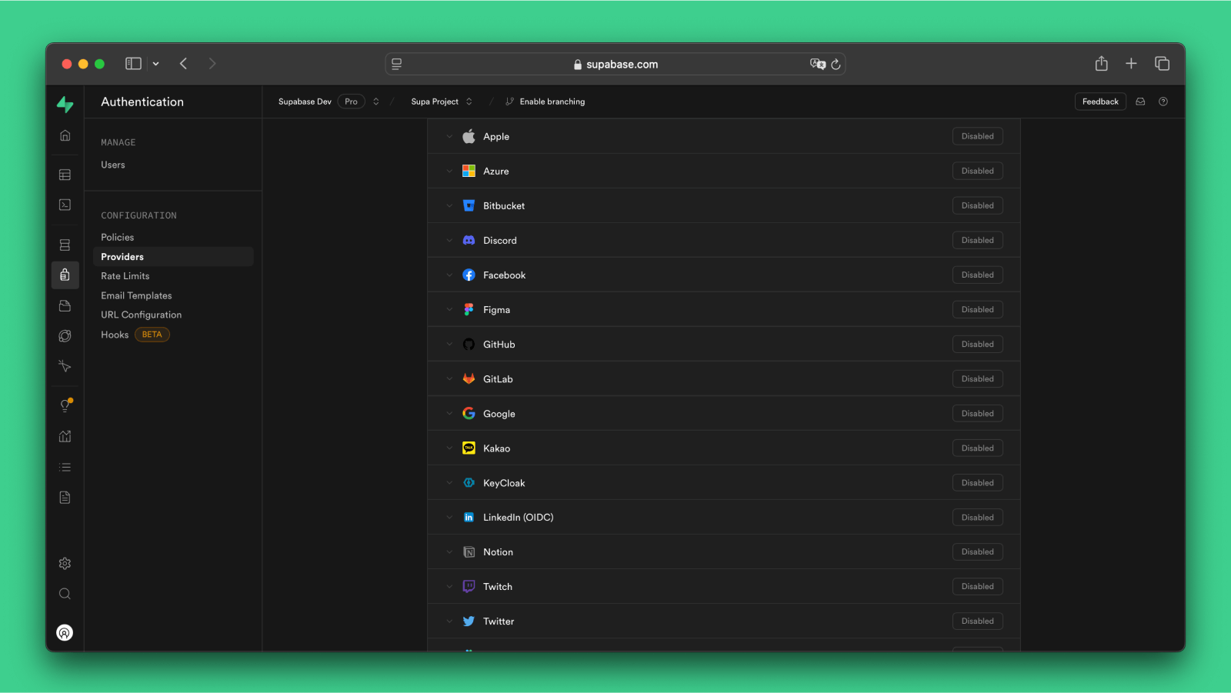Screen dimensions: 1231x693
Task: Click the Supabase Dev organization link
Action: point(305,102)
